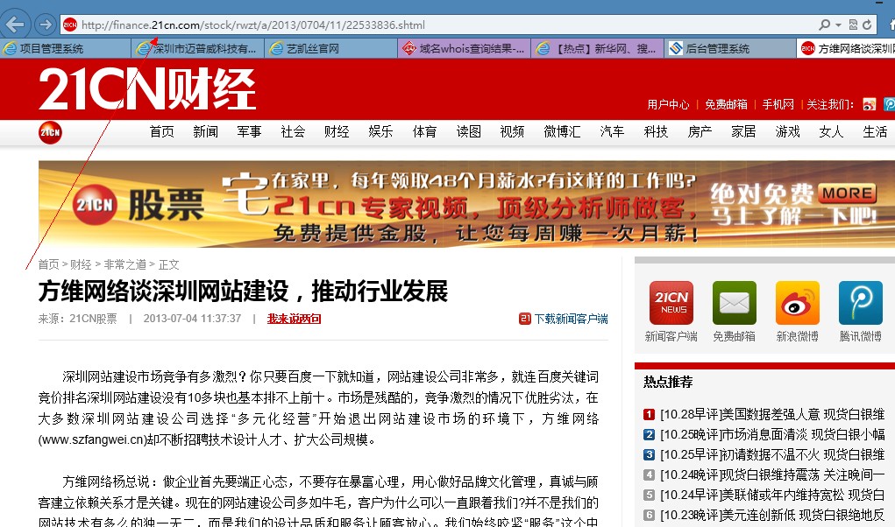Switch to the 后台管理系统 tab
This screenshot has width=895, height=527.
(x=728, y=49)
